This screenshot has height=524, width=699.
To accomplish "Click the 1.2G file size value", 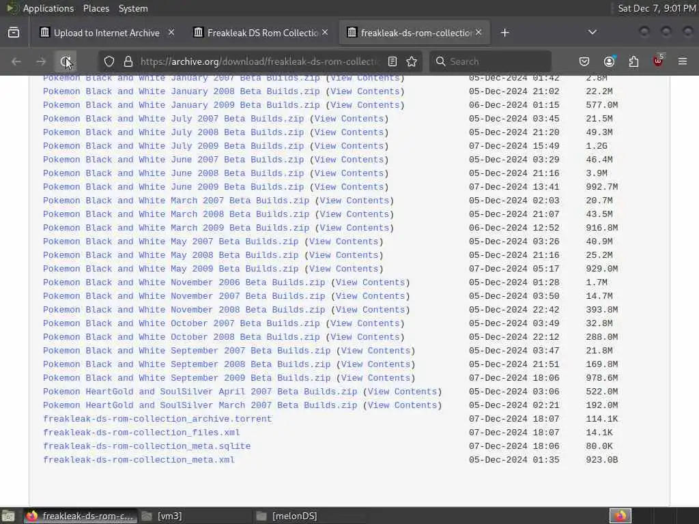I will point(597,146).
